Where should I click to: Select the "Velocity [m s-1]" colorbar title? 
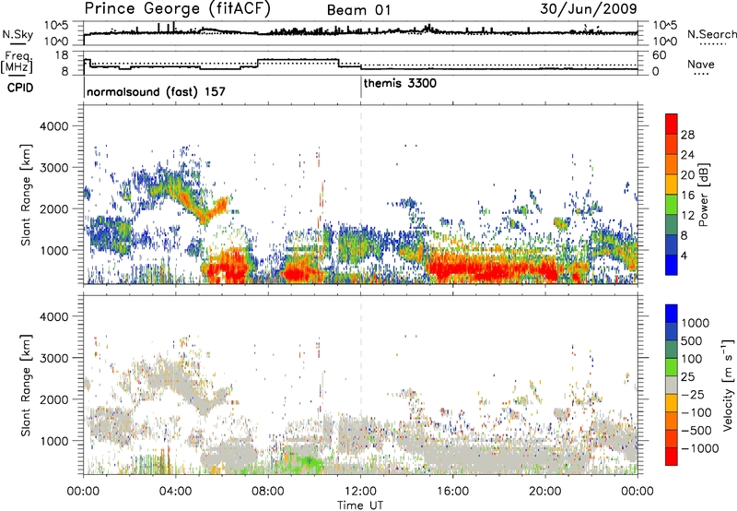point(728,385)
